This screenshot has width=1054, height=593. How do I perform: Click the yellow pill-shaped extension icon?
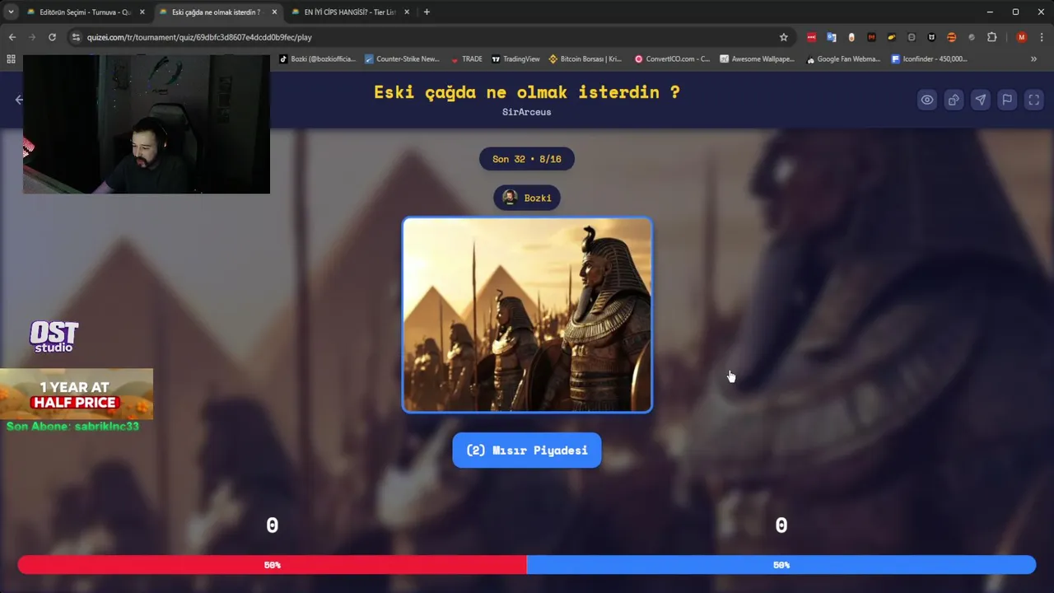coord(891,37)
